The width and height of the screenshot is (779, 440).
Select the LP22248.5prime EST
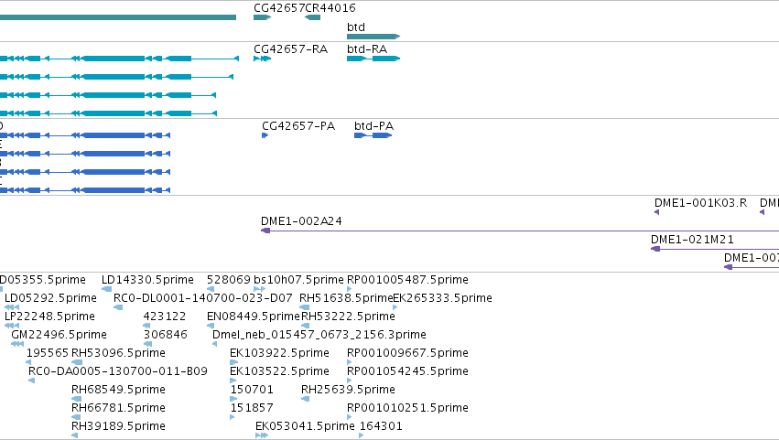coord(11,326)
